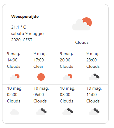
Task: Click the 20:00 partly cloudy icon
Action: click(x=67, y=77)
